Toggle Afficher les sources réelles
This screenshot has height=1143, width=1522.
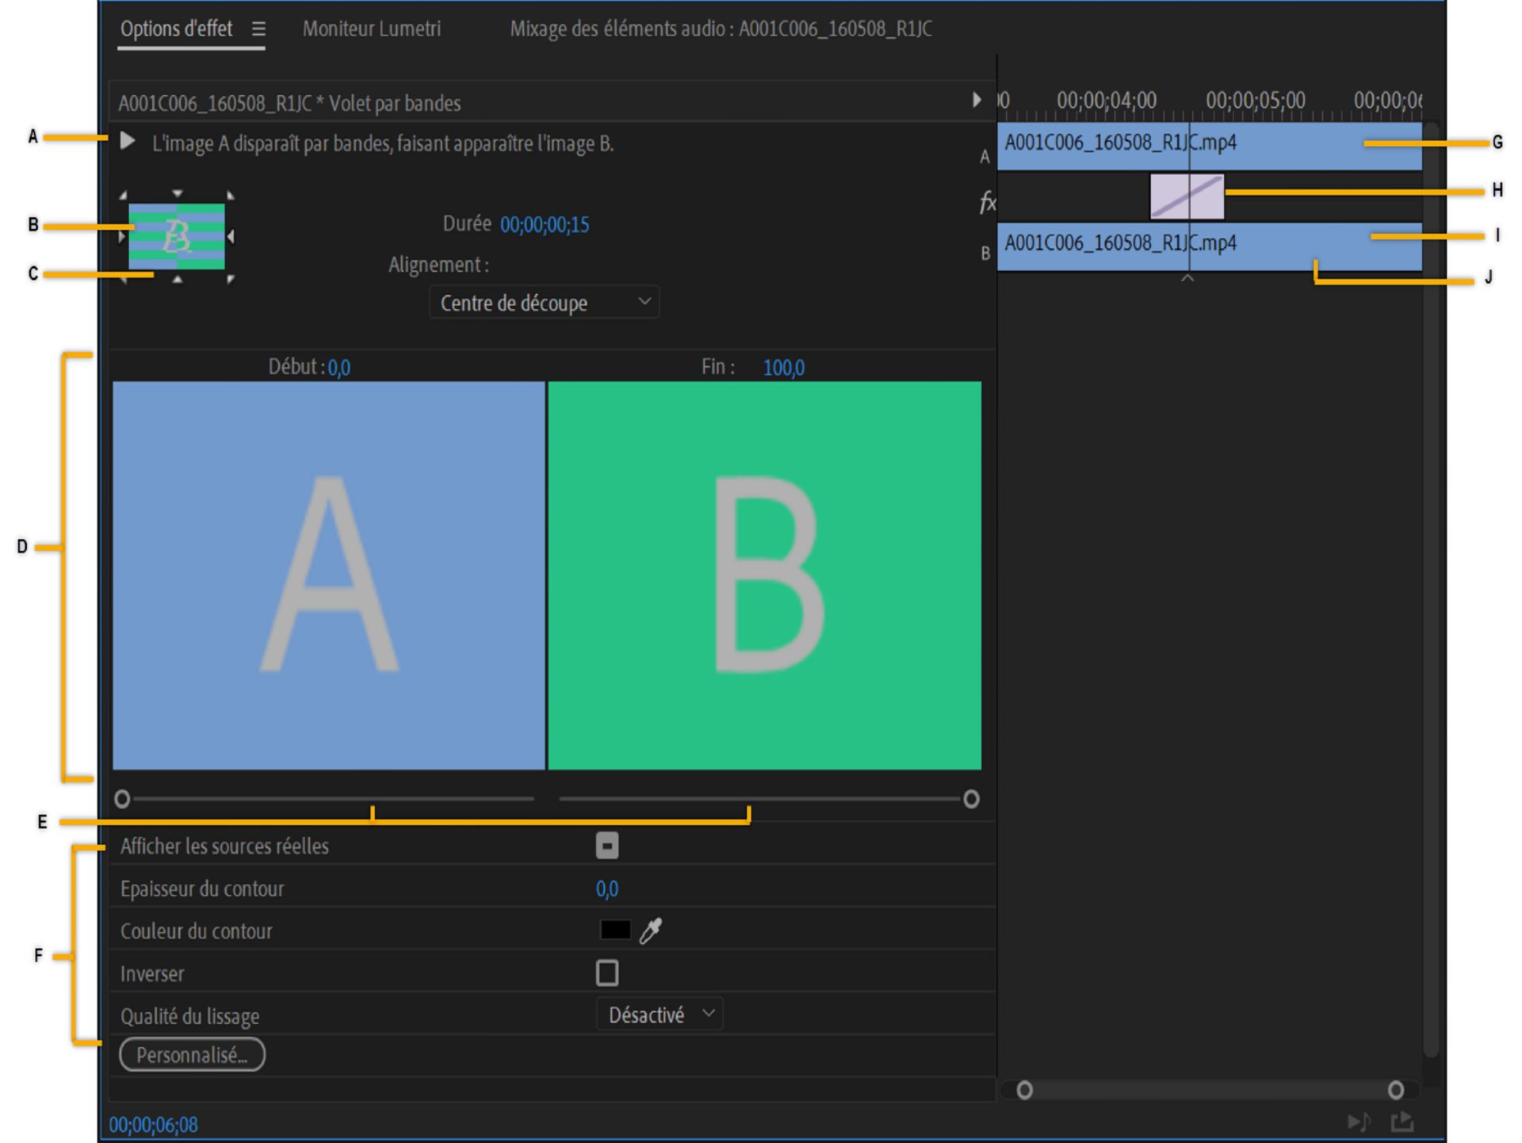click(x=606, y=847)
